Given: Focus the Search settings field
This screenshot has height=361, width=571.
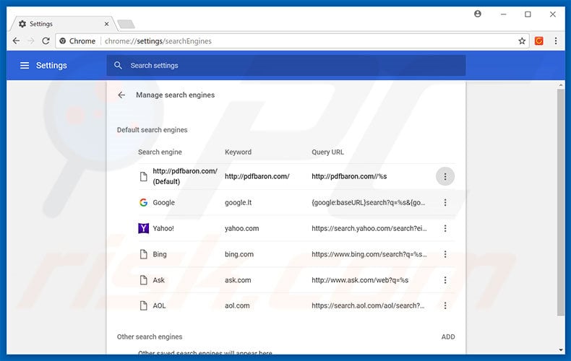Looking at the screenshot, I should click(x=286, y=66).
